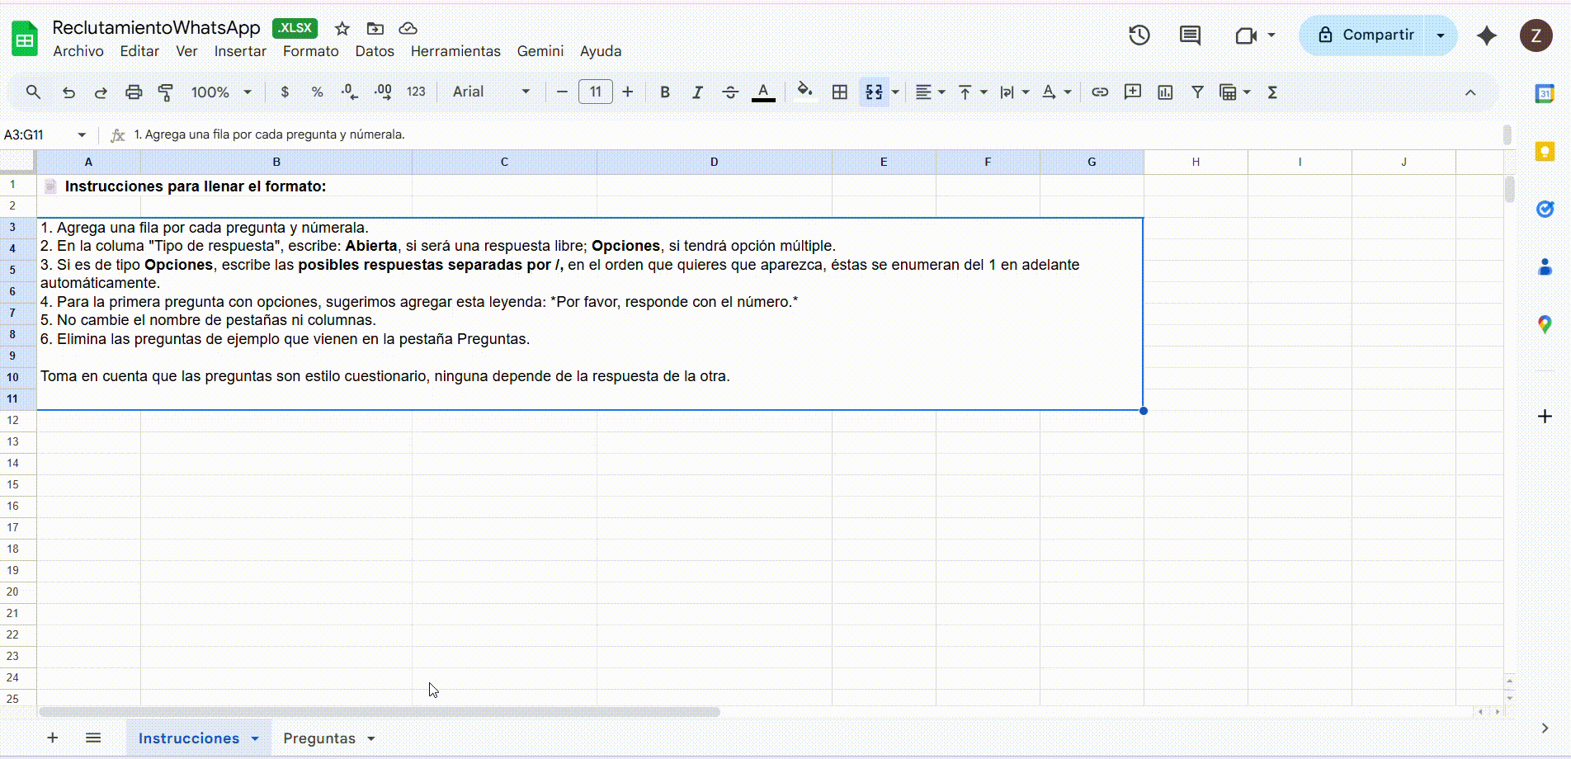Open Google Calendar side panel
The width and height of the screenshot is (1571, 759).
(x=1545, y=94)
